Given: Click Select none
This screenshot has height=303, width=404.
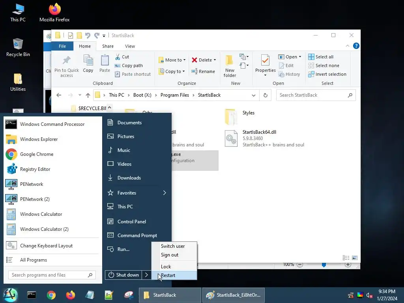Looking at the screenshot, I should 324,65.
